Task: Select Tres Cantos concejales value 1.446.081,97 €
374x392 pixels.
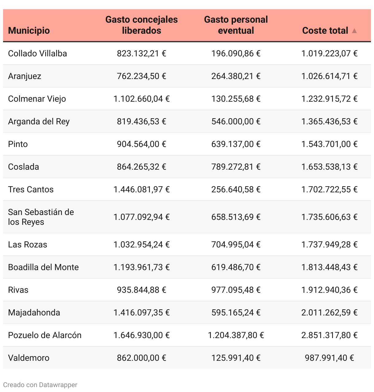Action: point(141,190)
